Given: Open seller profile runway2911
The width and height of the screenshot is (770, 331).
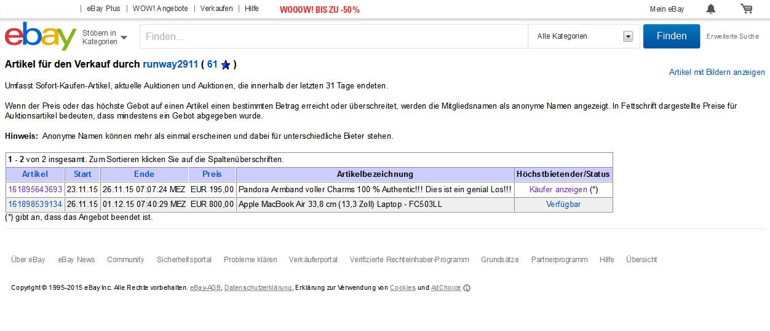Looking at the screenshot, I should 170,64.
